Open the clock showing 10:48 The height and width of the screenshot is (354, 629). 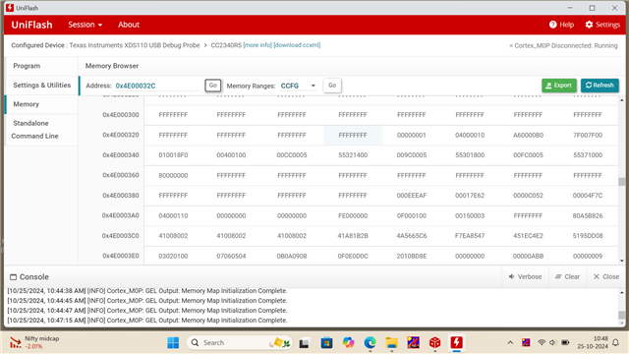pos(593,342)
